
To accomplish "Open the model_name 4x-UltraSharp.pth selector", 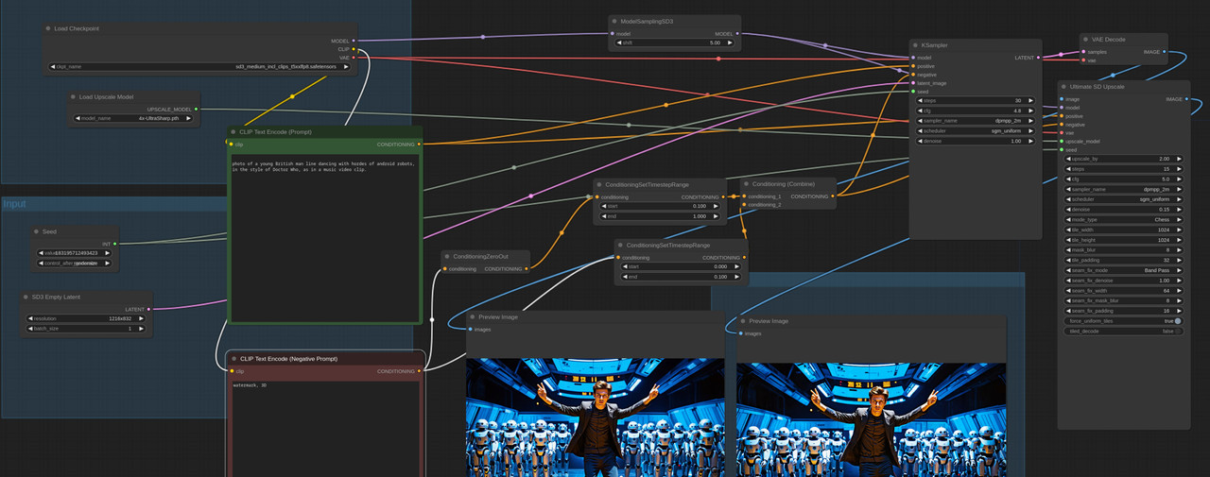I will 134,119.
